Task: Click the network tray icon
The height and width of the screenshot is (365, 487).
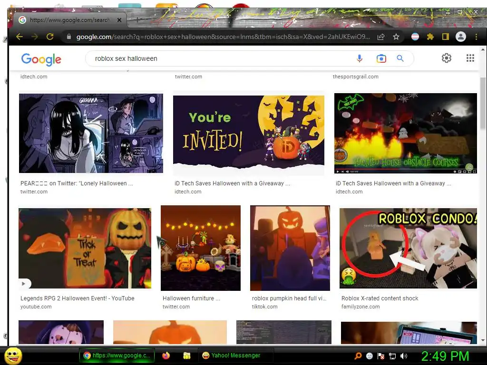Action: [392, 356]
